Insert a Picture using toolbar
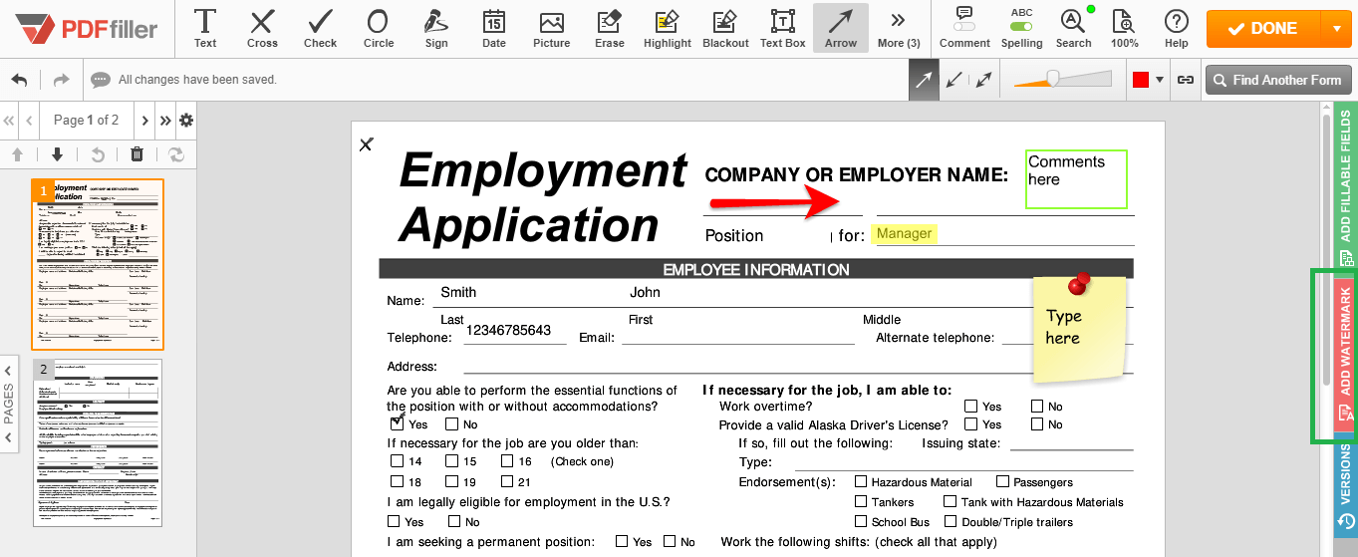Screen dimensions: 1358x557 click(x=552, y=28)
